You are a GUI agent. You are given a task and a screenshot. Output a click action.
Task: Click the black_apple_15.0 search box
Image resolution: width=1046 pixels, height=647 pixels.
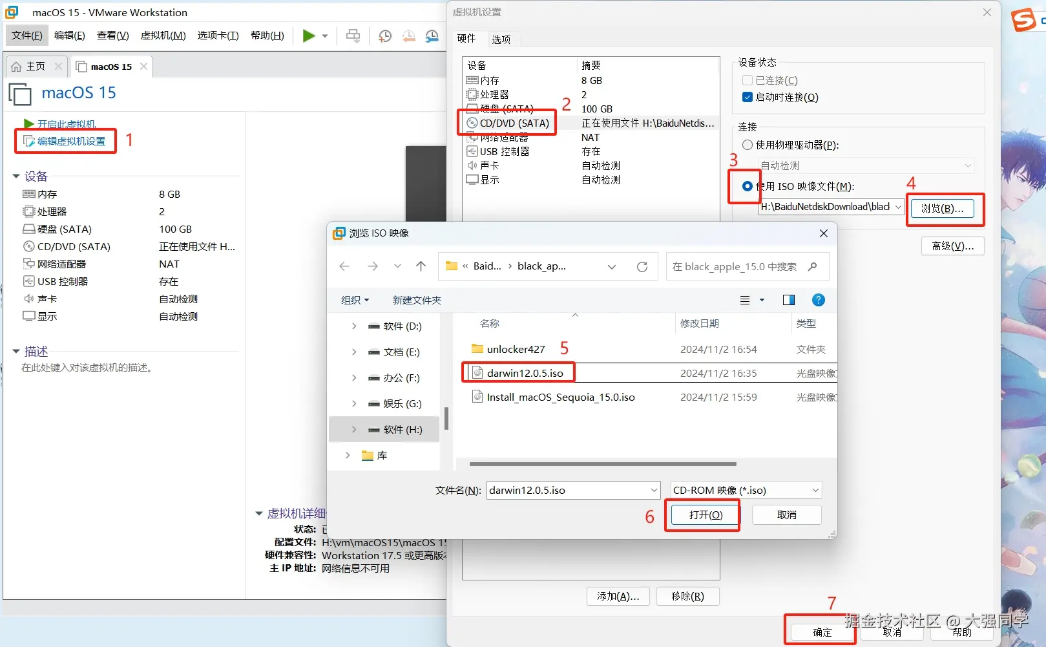(x=747, y=266)
